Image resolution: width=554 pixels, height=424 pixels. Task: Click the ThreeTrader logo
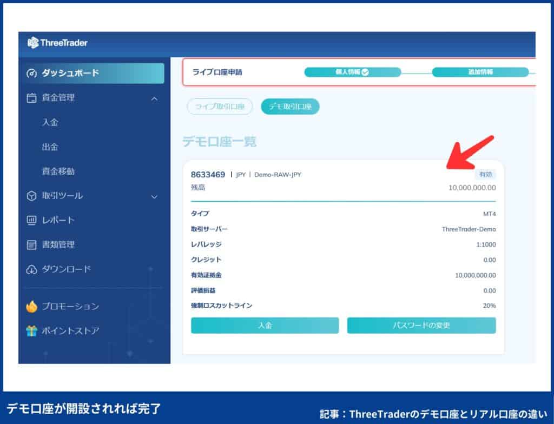(x=57, y=43)
